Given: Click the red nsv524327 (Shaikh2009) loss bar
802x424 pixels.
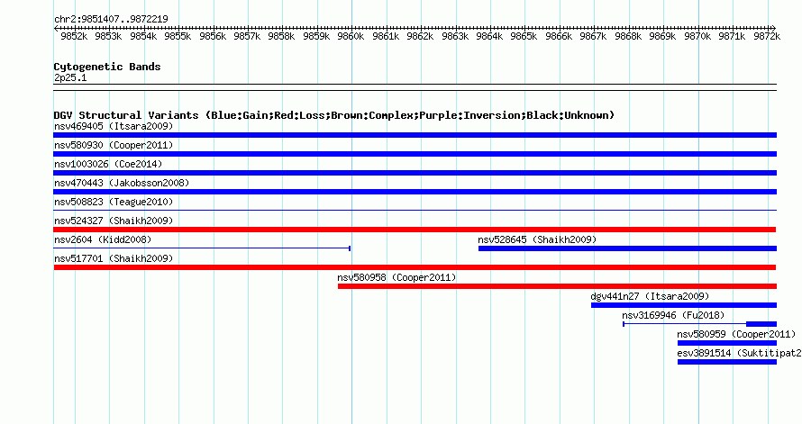Looking at the screenshot, I should click(x=415, y=230).
